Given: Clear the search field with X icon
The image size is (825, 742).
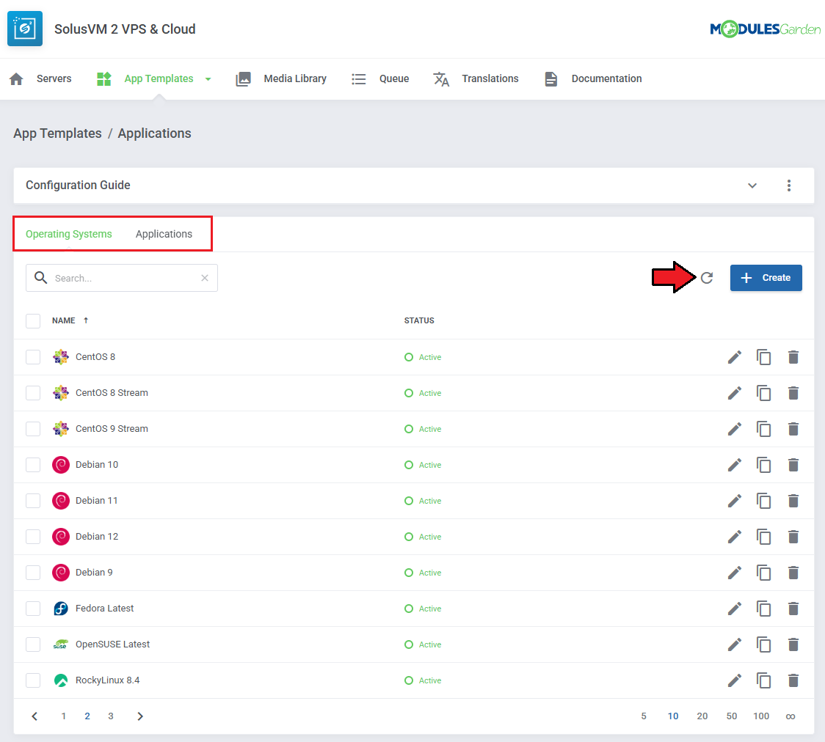Looking at the screenshot, I should pos(205,279).
